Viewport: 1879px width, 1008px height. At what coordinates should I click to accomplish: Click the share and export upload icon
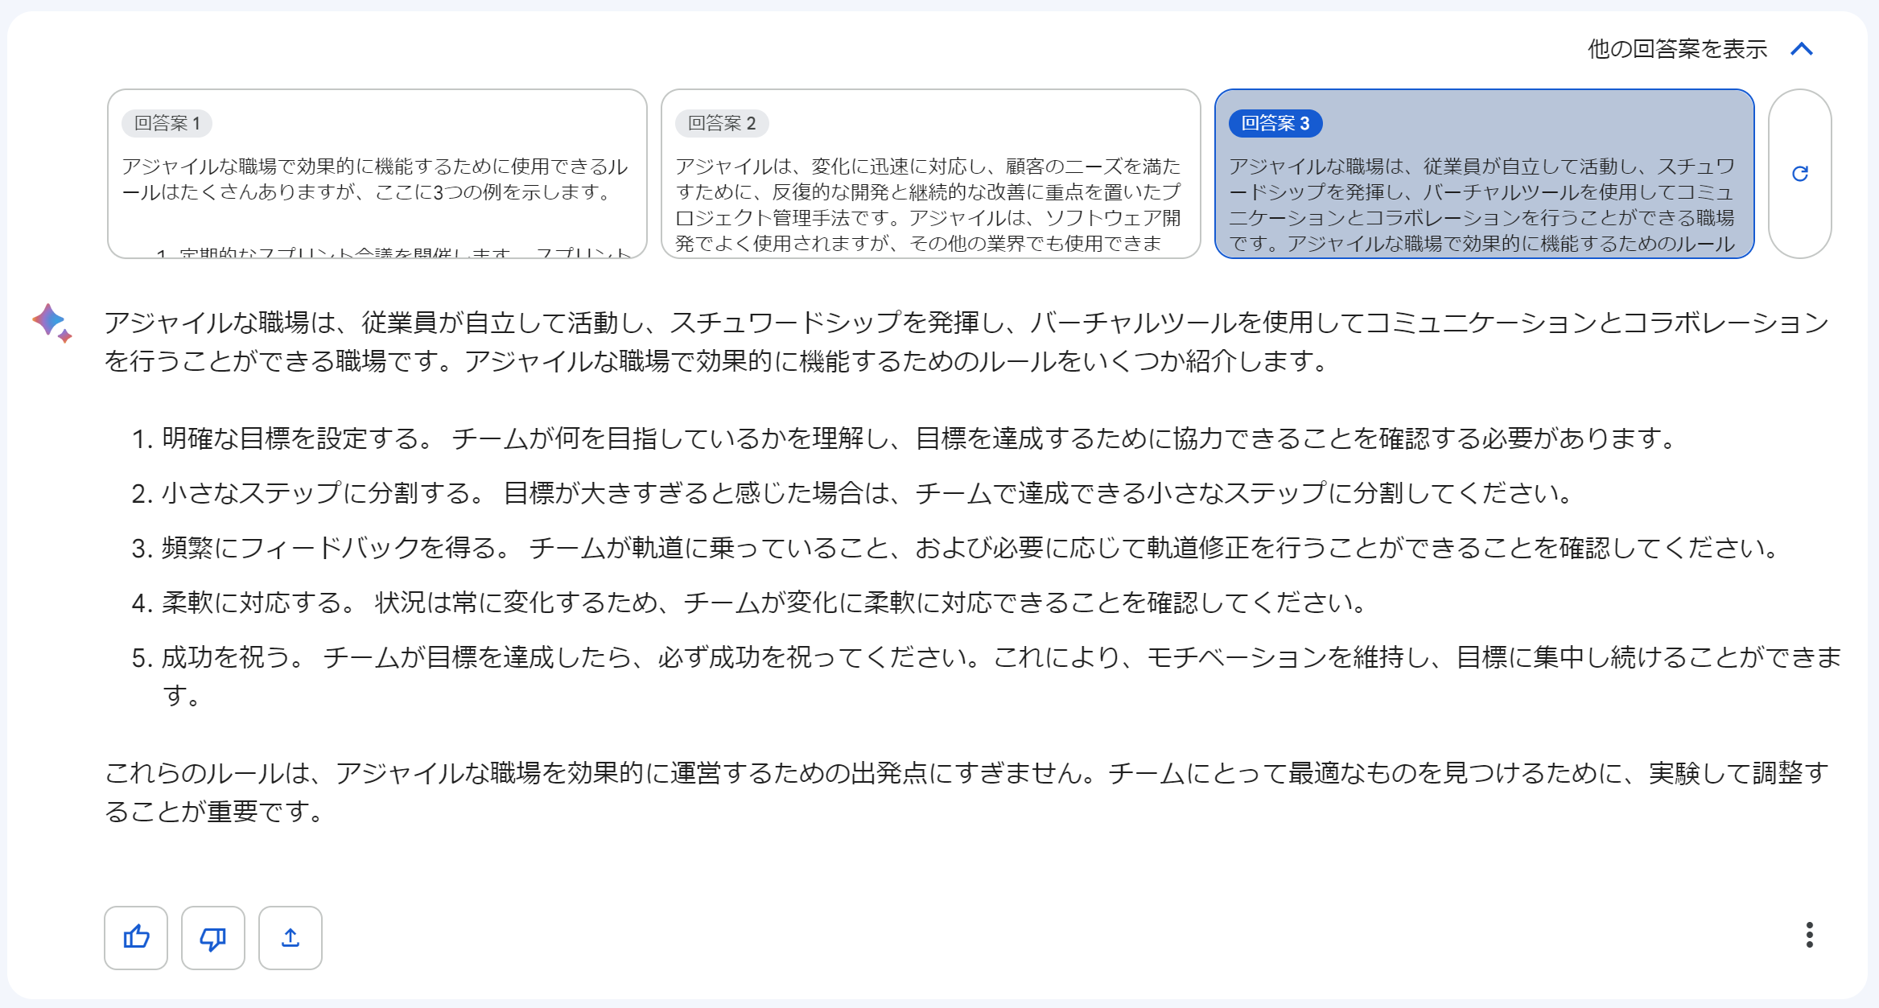click(291, 937)
